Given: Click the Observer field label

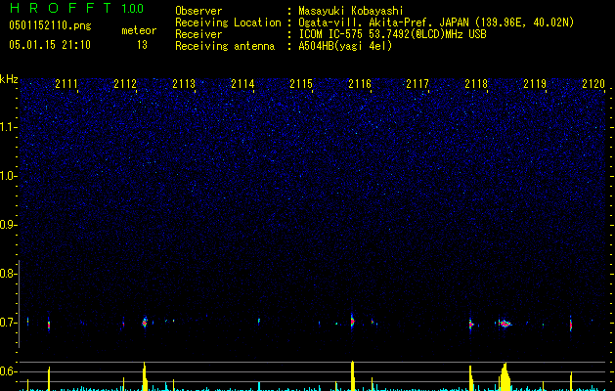Looking at the screenshot, I should tap(198, 11).
